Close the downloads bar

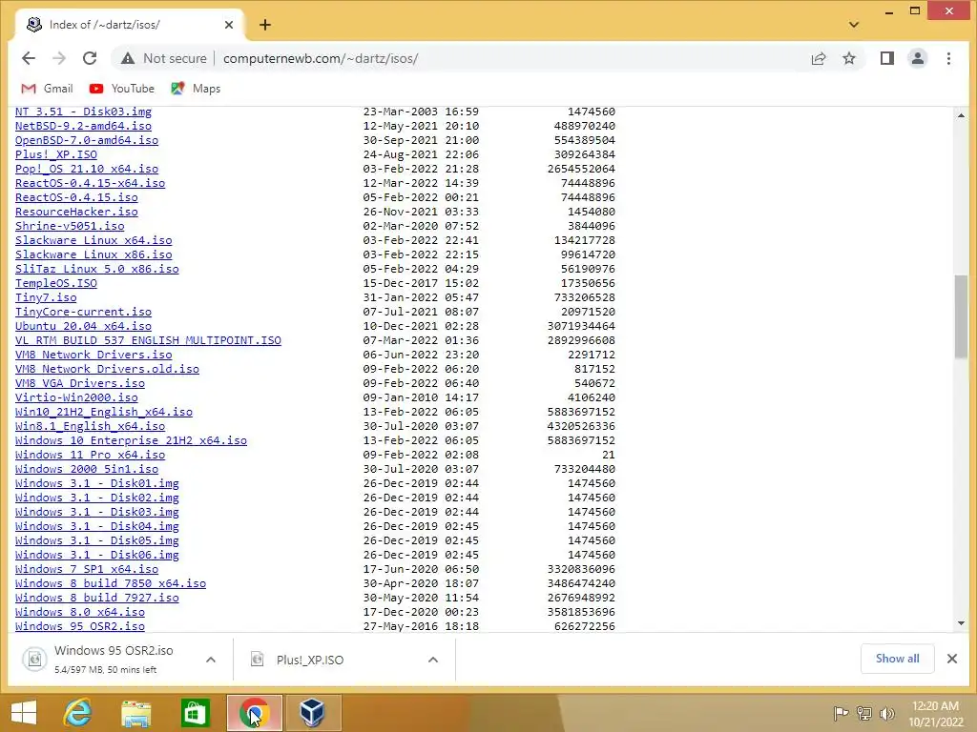point(952,659)
